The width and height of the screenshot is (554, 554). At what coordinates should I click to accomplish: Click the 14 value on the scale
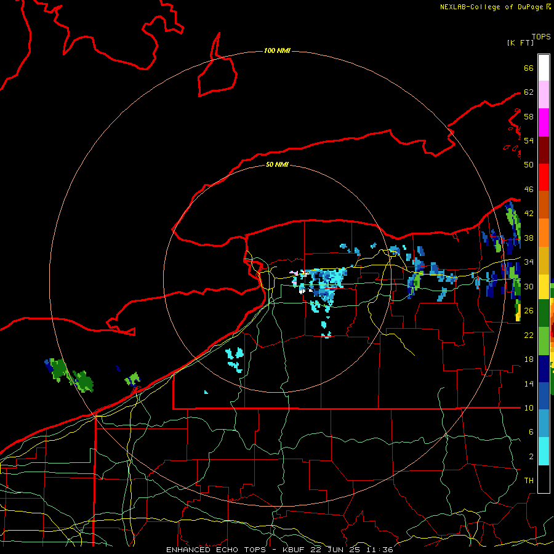pos(529,383)
